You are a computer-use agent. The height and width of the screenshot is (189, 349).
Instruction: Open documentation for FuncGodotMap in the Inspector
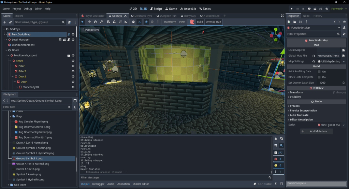[344, 28]
